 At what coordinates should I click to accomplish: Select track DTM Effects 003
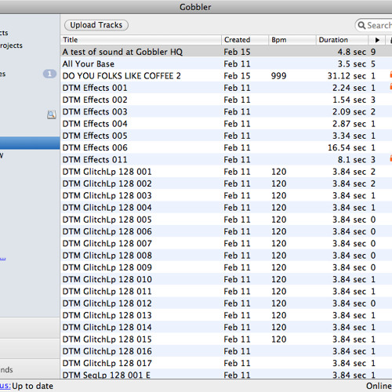226,111
